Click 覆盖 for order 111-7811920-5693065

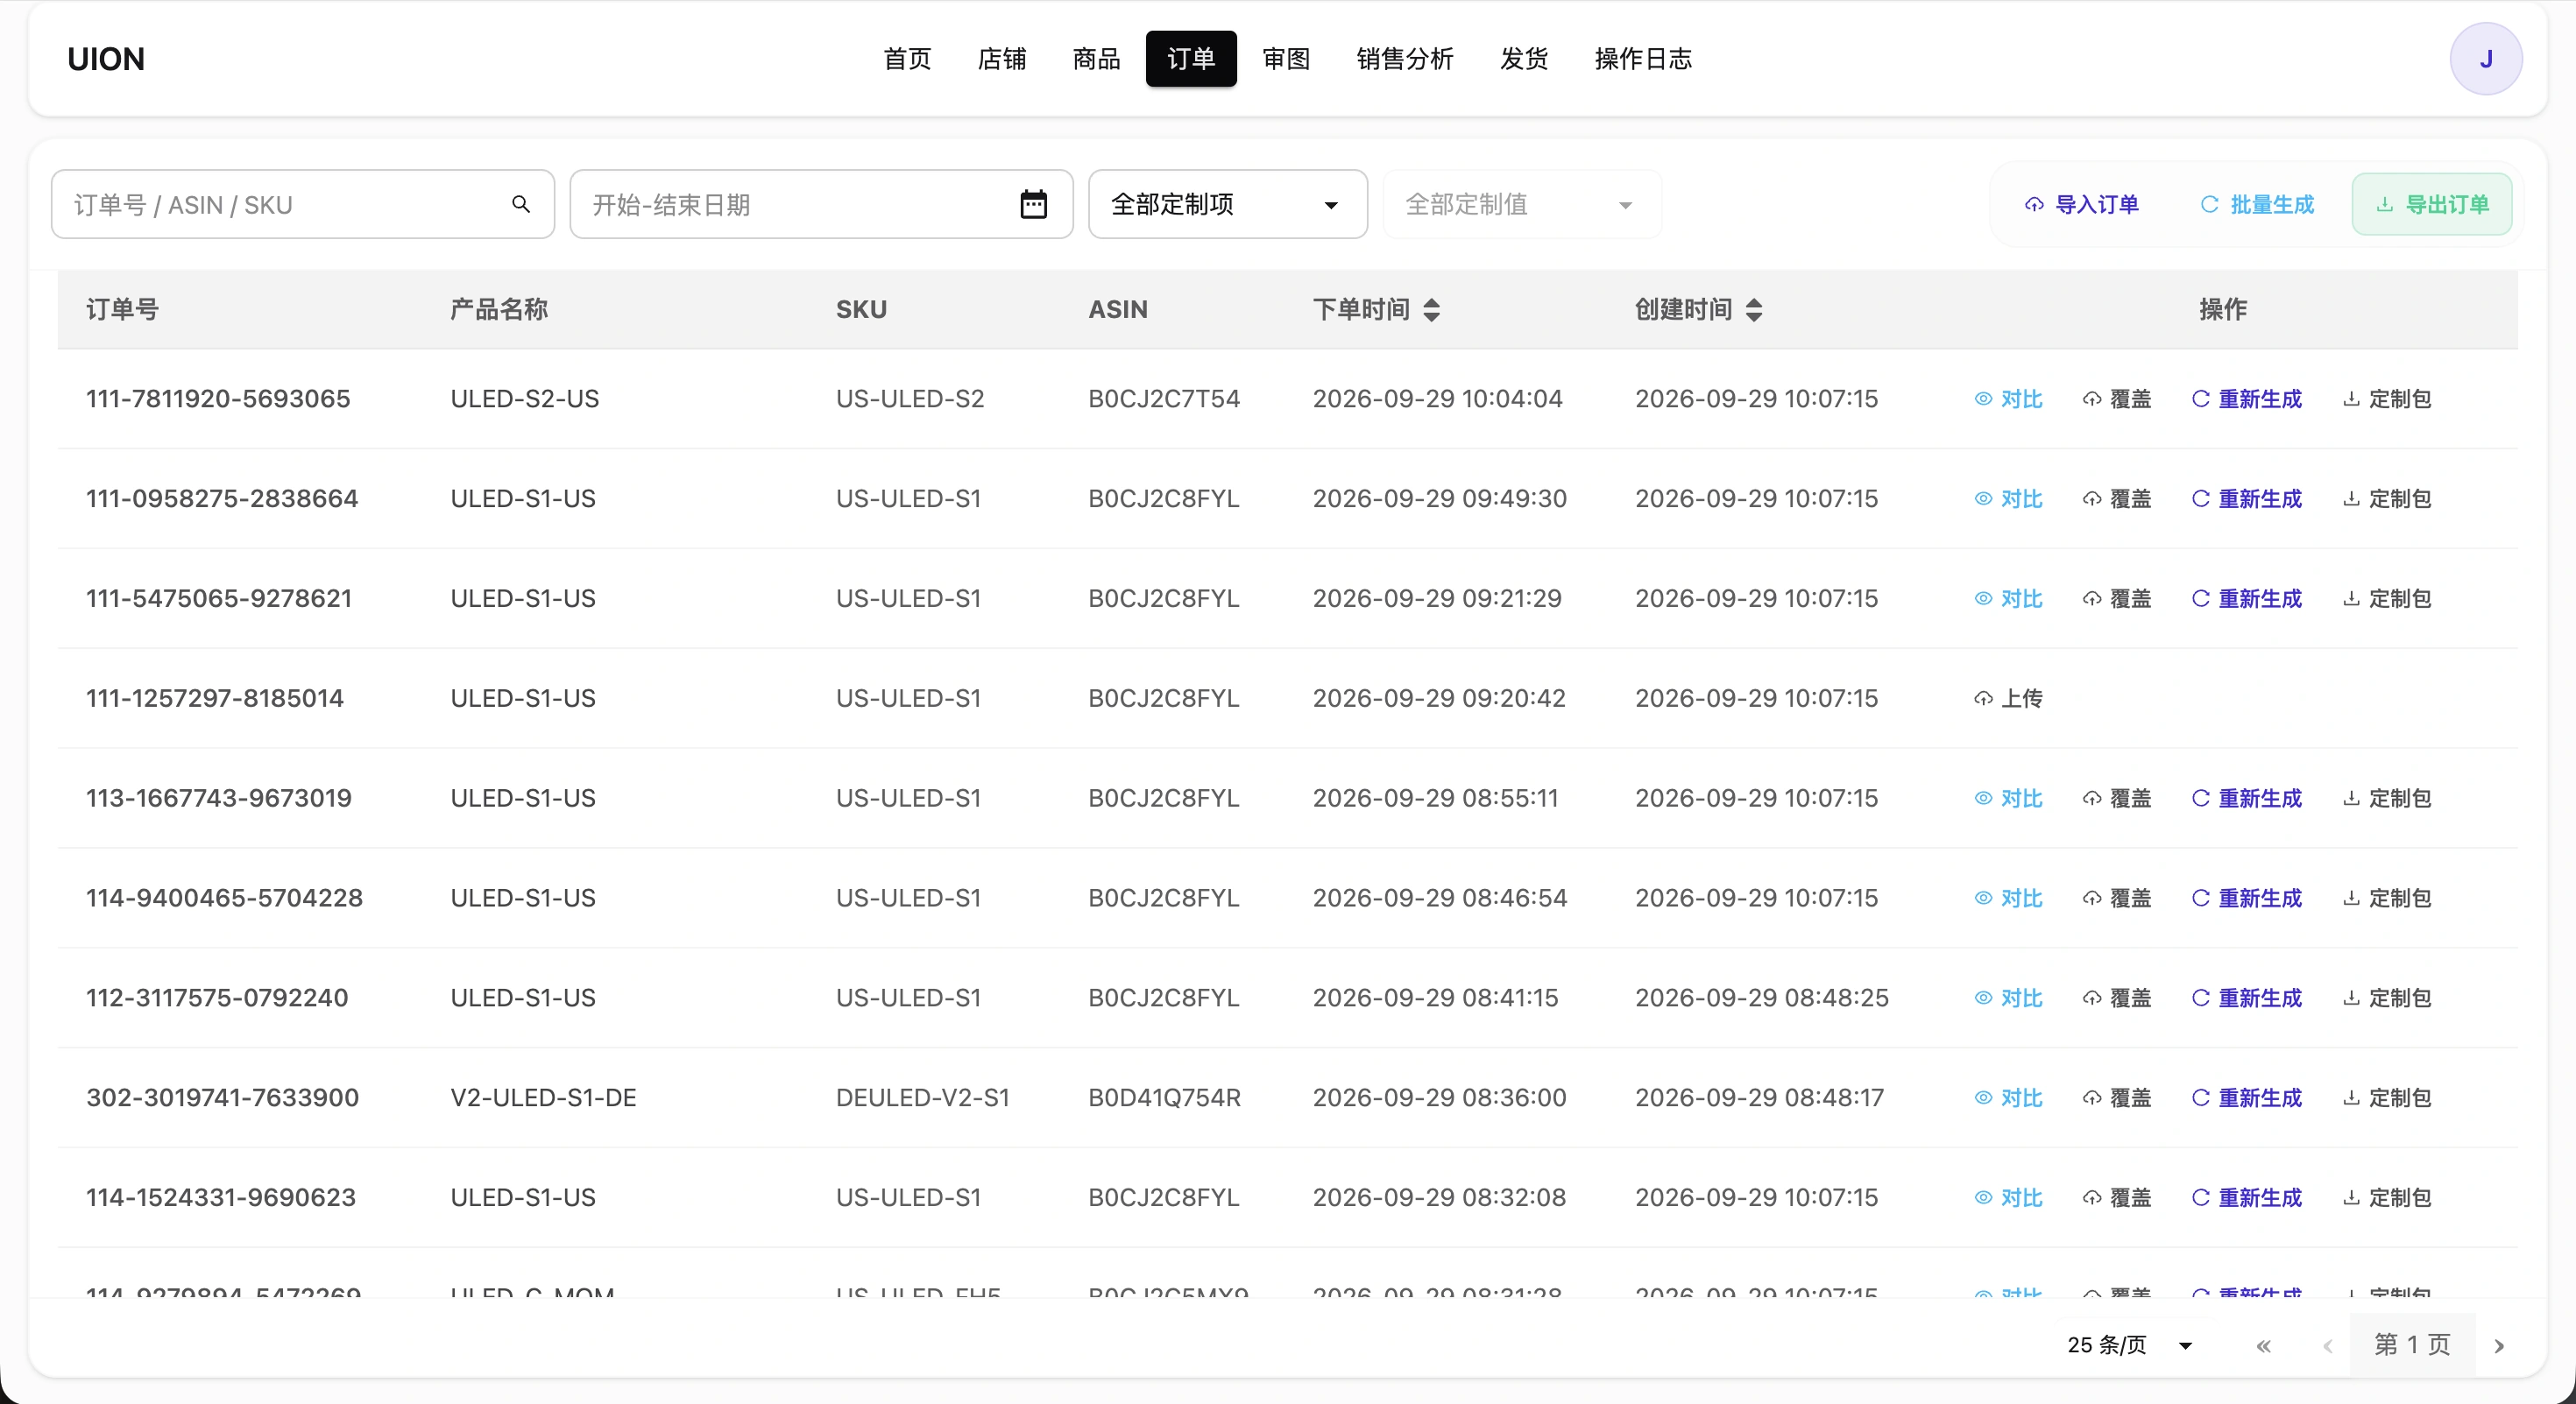(x=2117, y=399)
